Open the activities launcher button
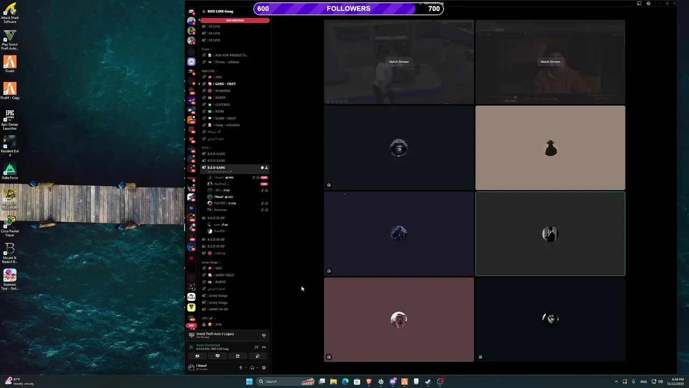This screenshot has width=689, height=388. 237,356
